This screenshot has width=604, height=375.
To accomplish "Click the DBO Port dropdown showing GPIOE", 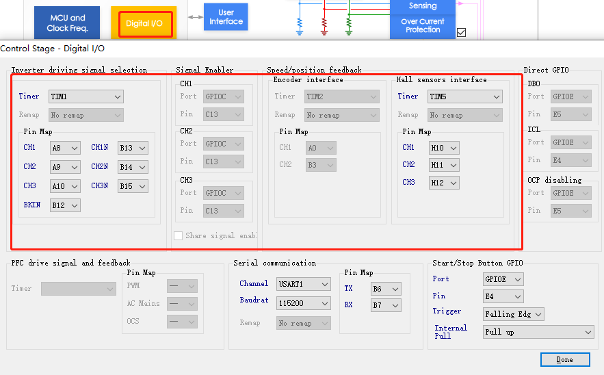I will [571, 96].
